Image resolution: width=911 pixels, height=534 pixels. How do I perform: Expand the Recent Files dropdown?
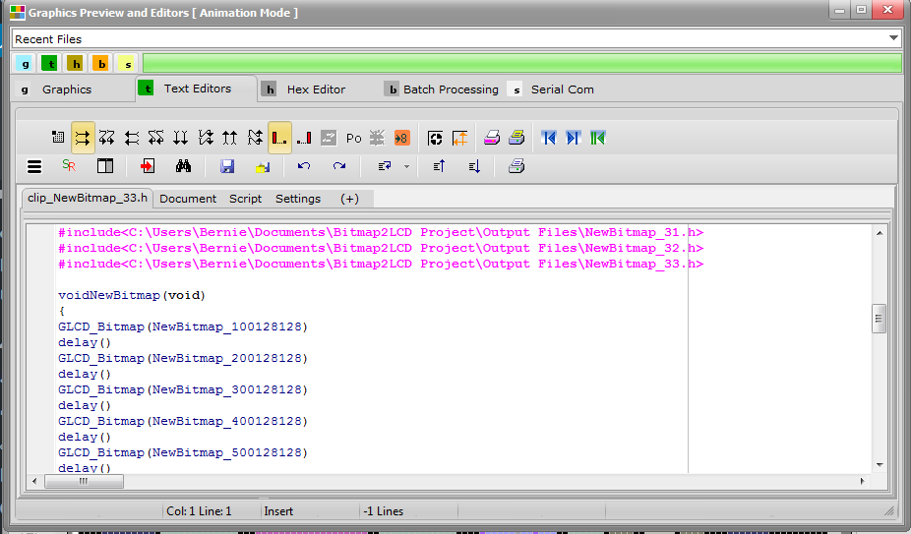(893, 38)
